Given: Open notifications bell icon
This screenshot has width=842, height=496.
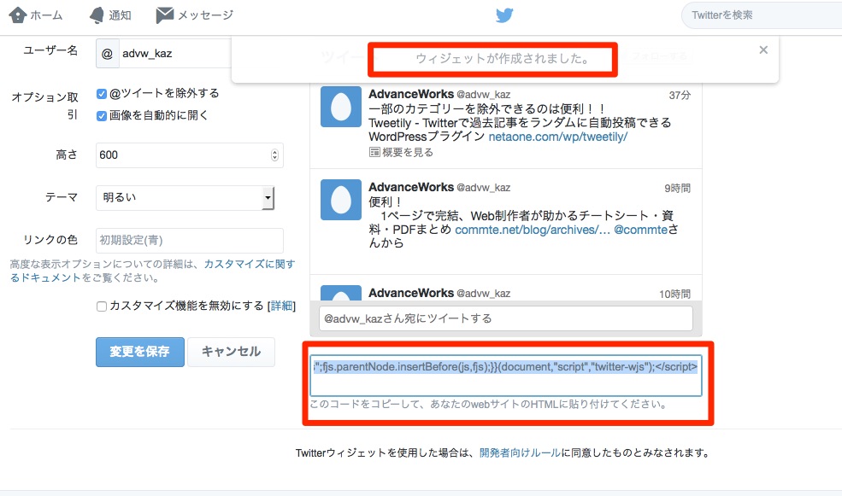Looking at the screenshot, I should coord(97,15).
